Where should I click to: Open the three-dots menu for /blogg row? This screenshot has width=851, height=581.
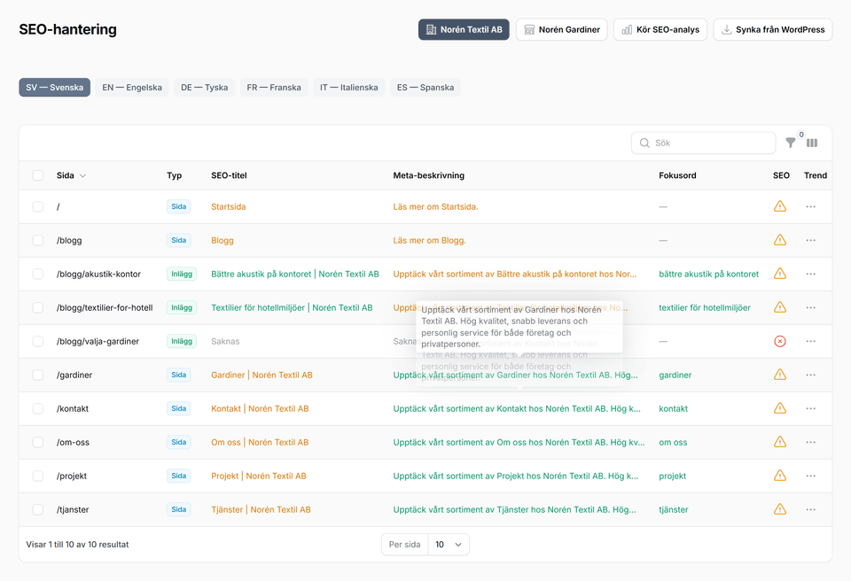(x=810, y=240)
